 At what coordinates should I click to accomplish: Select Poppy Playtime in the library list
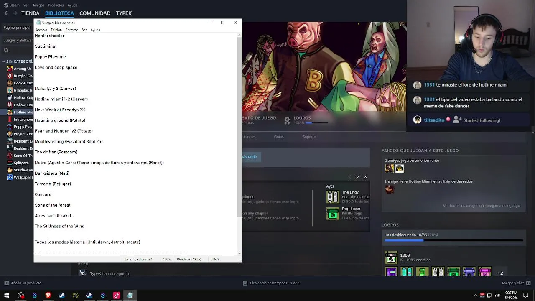(x=20, y=127)
